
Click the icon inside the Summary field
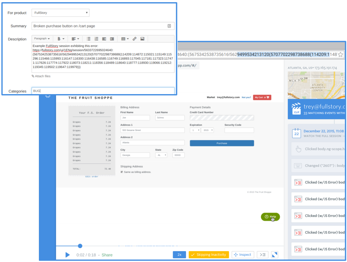click(169, 26)
